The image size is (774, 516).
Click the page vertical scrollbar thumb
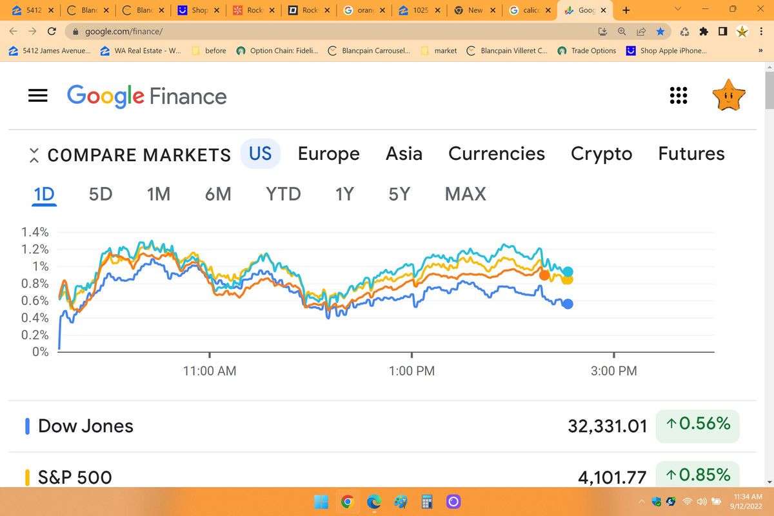769,90
